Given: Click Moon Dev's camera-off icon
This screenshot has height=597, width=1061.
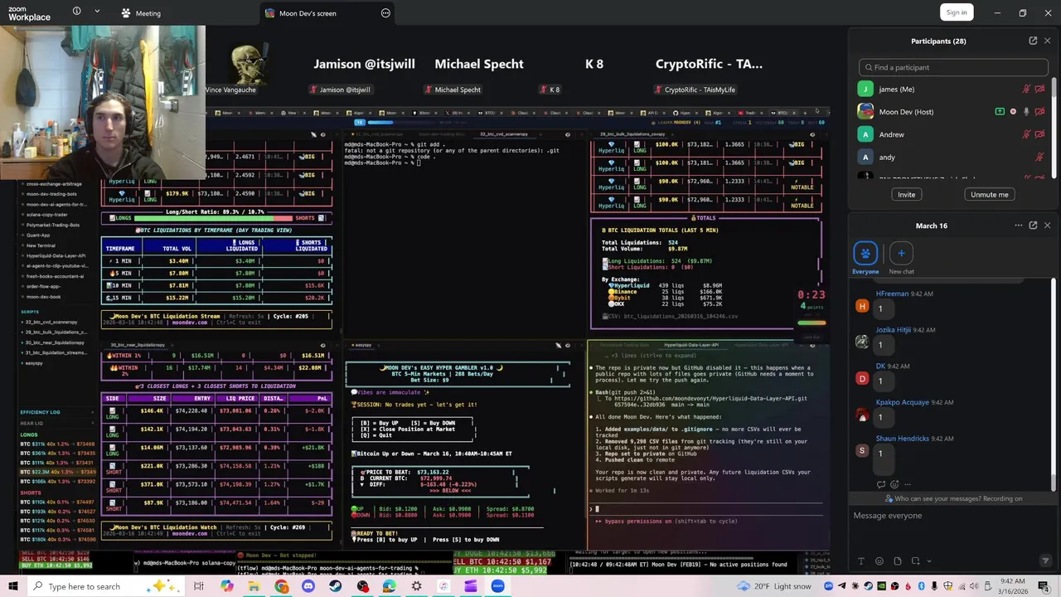Looking at the screenshot, I should [1039, 111].
